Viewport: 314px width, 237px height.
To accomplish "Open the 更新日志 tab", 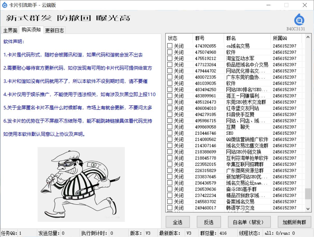I will pos(54,30).
